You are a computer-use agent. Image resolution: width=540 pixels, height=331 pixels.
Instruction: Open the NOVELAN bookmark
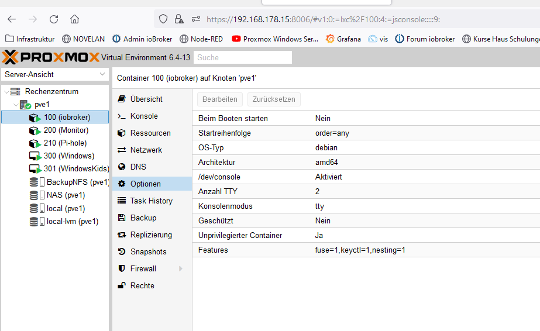[83, 39]
